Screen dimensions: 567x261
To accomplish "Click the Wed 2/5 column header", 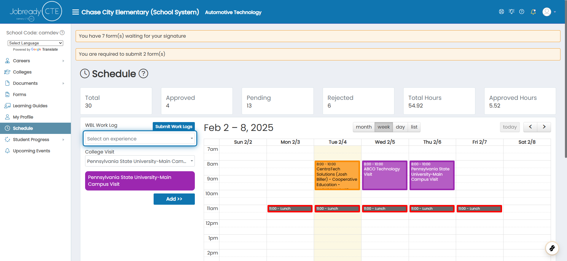I will click(385, 142).
